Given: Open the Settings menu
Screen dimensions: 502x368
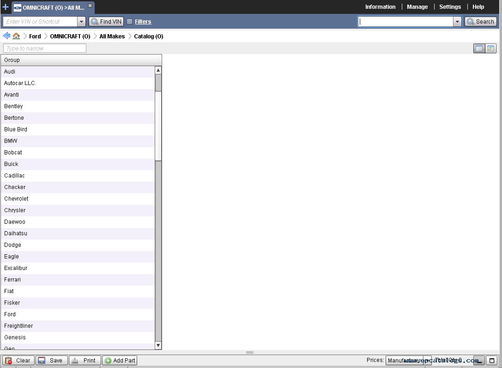Looking at the screenshot, I should tap(450, 7).
